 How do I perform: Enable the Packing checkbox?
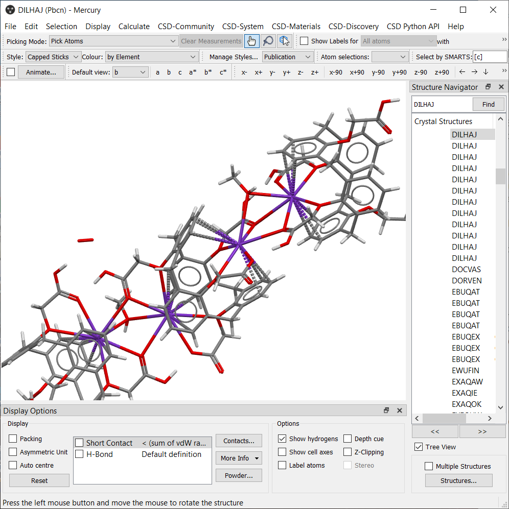point(13,439)
